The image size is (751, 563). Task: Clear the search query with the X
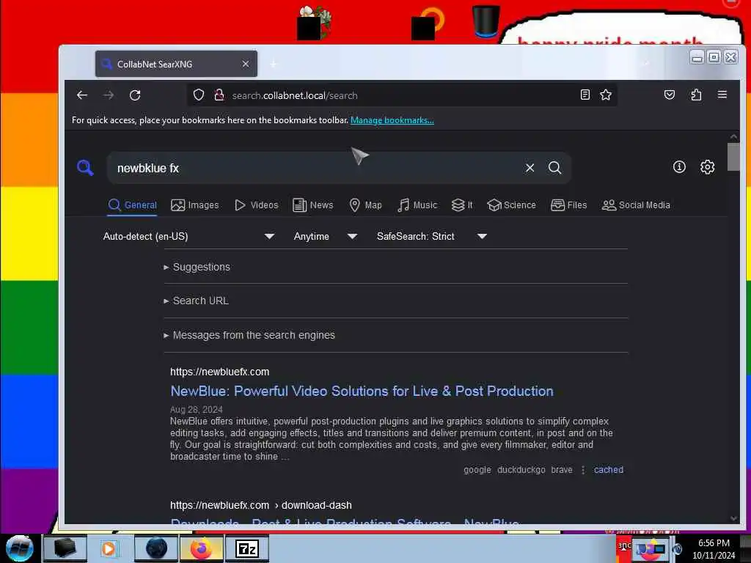click(x=530, y=168)
